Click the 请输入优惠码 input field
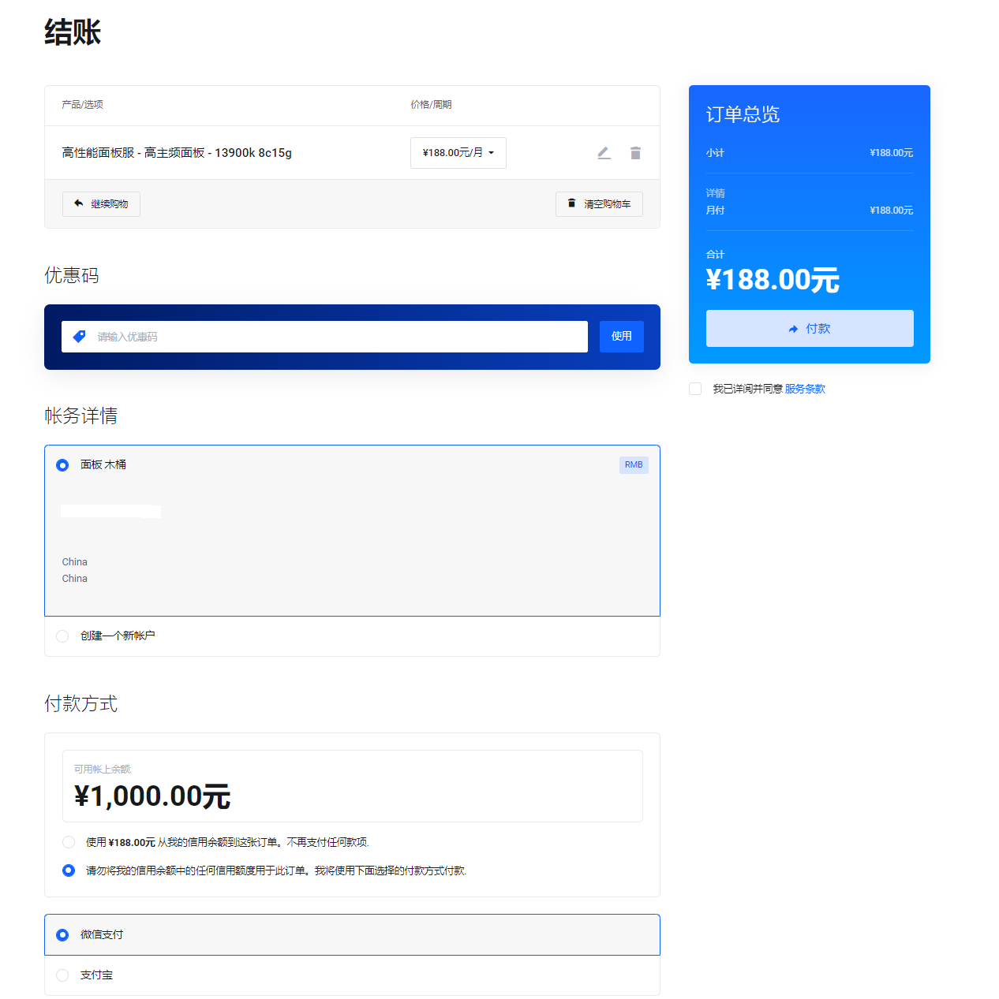999x999 pixels. 324,337
